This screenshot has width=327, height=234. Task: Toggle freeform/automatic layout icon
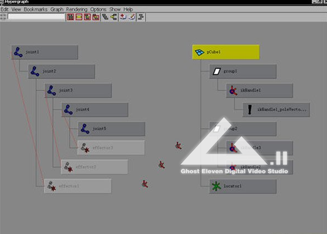pyautogui.click(x=141, y=17)
